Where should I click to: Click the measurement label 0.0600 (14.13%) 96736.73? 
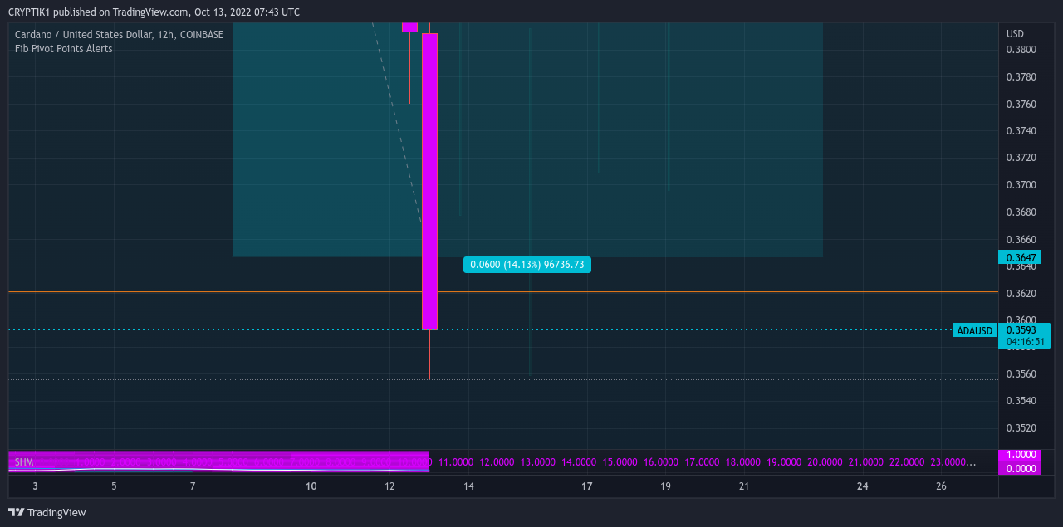(527, 265)
